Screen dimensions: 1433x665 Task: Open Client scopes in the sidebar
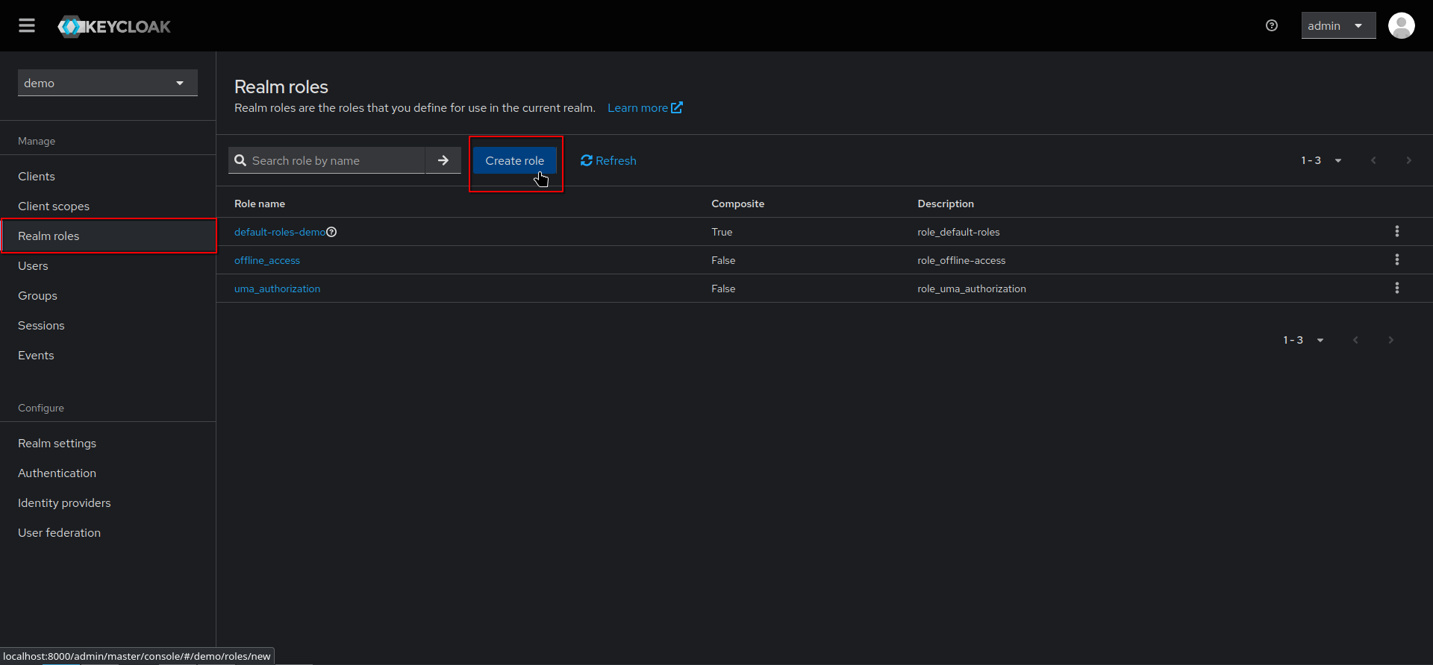click(107, 207)
